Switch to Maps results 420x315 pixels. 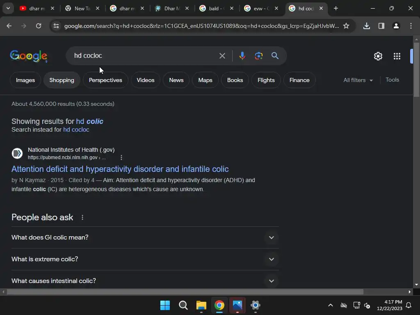[x=205, y=80]
